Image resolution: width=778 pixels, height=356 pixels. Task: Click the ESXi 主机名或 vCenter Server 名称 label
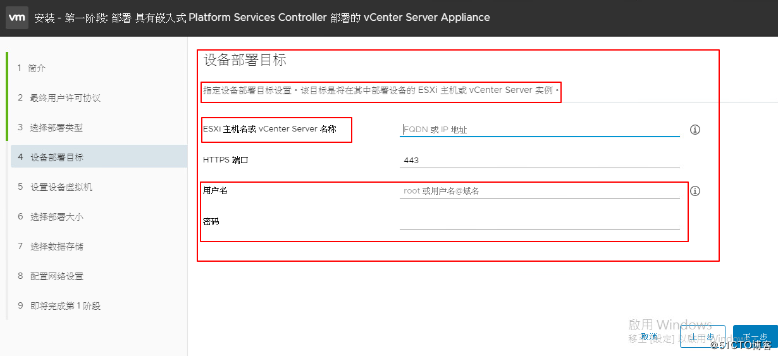pos(269,129)
